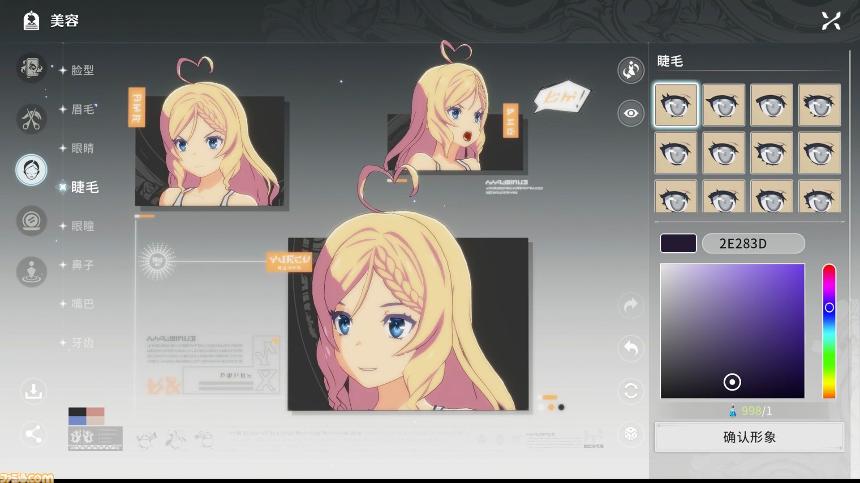The height and width of the screenshot is (483, 860).
Task: Choose the second eyelash style thumbnail
Action: [723, 105]
